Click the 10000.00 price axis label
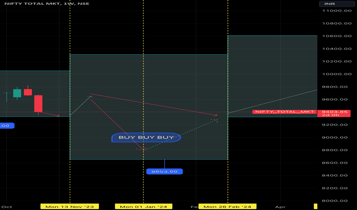The image size is (357, 210). click(x=337, y=74)
